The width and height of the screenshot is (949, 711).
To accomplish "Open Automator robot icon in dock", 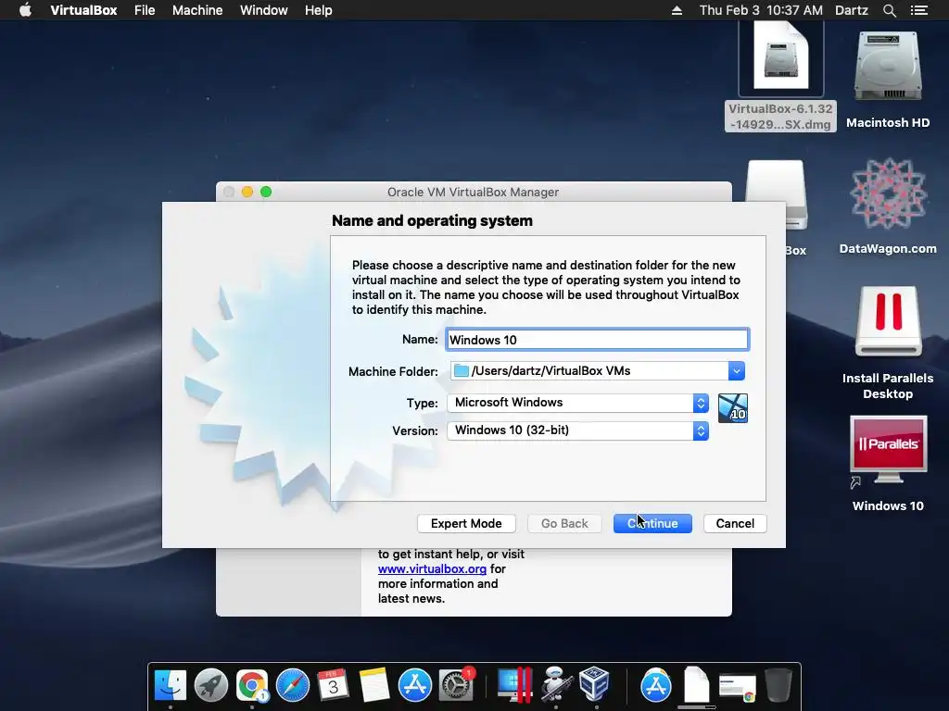I will click(556, 685).
